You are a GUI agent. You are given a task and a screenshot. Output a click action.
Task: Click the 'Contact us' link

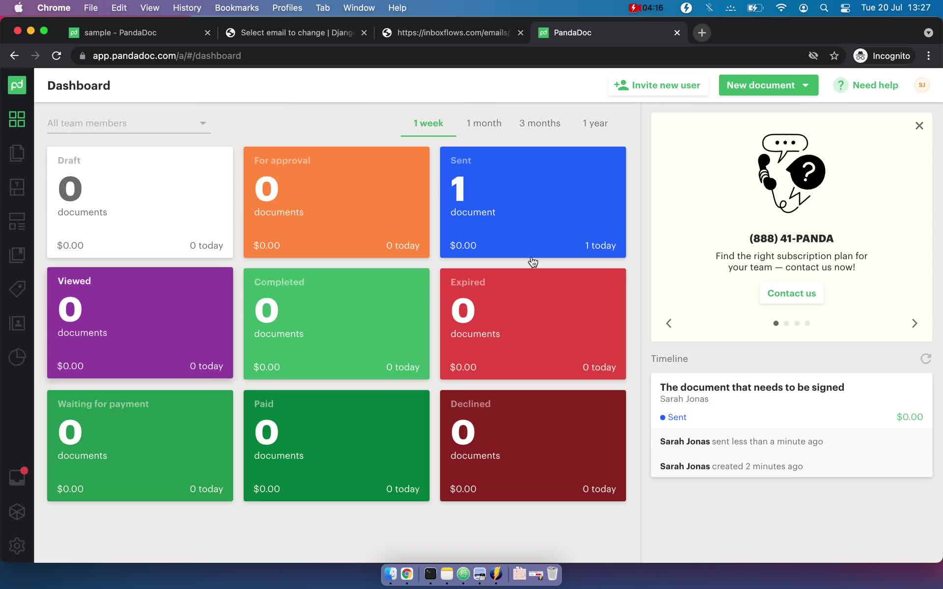click(792, 293)
